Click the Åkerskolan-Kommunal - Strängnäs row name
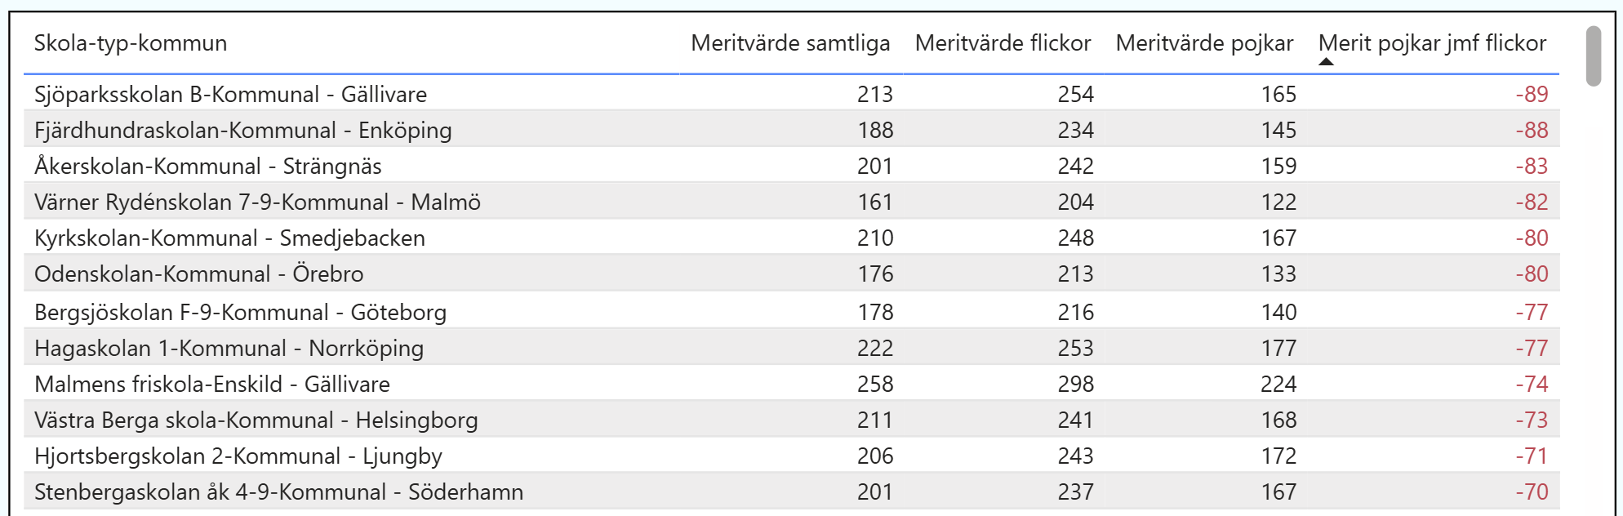The image size is (1623, 516). [x=207, y=167]
